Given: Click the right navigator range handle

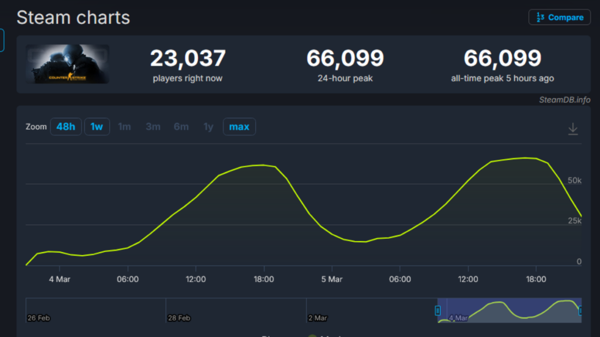Looking at the screenshot, I should click(x=580, y=310).
